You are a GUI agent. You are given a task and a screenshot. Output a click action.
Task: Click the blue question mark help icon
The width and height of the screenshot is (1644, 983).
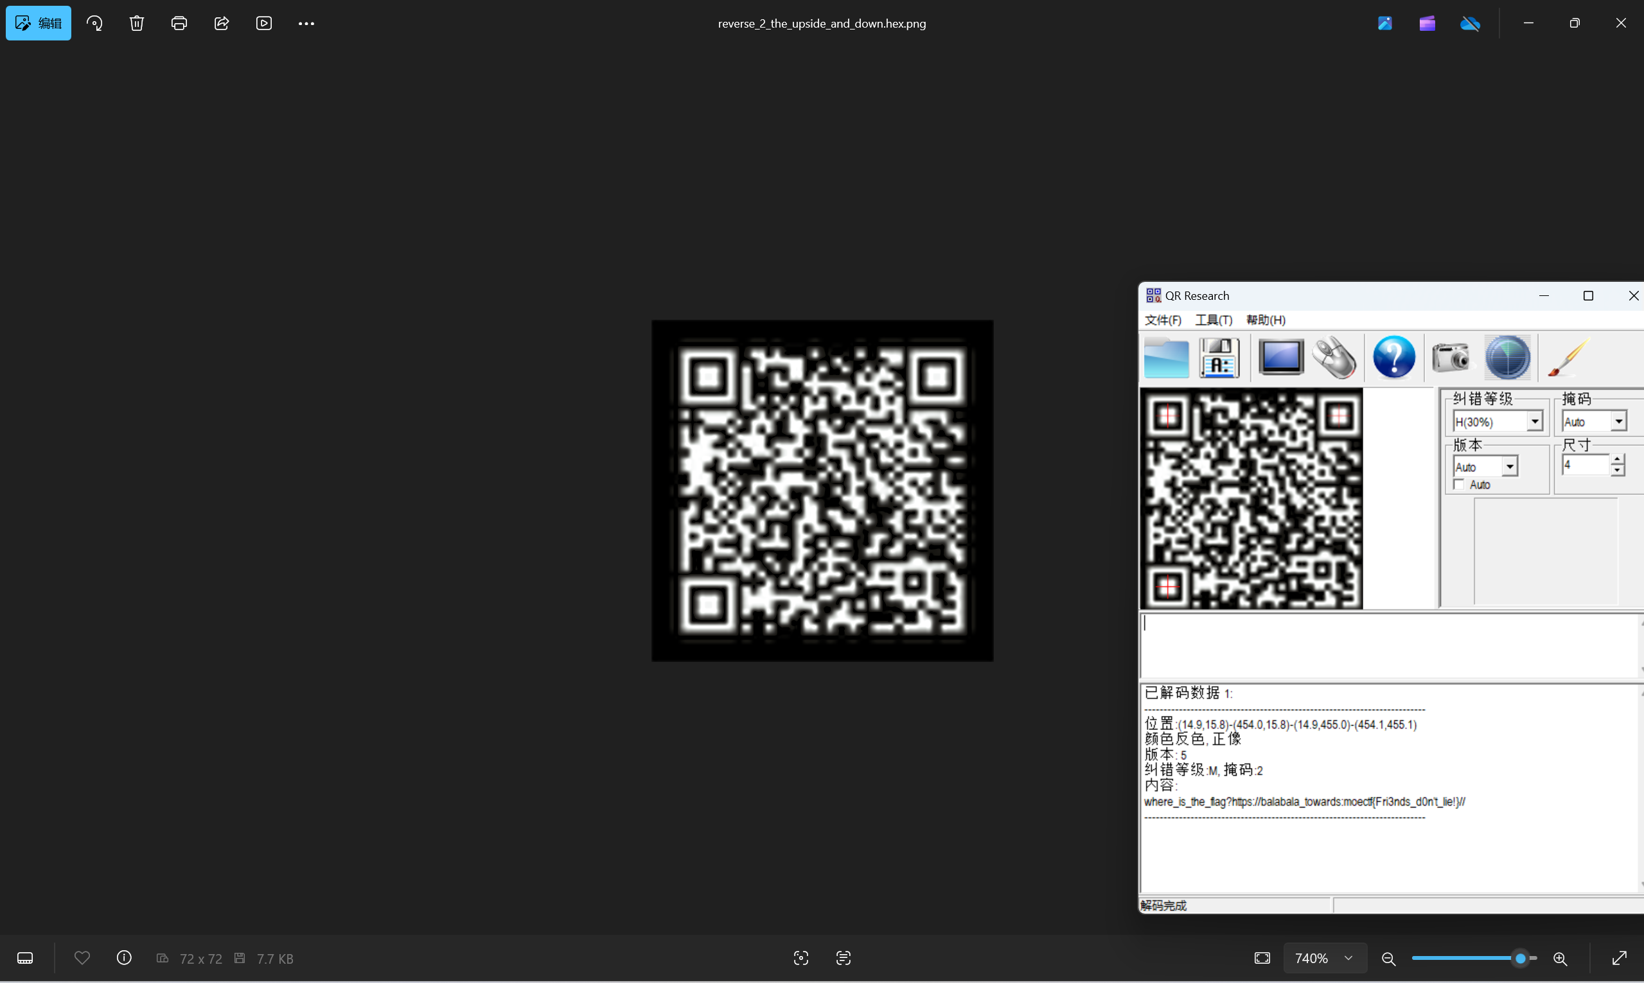pyautogui.click(x=1394, y=358)
